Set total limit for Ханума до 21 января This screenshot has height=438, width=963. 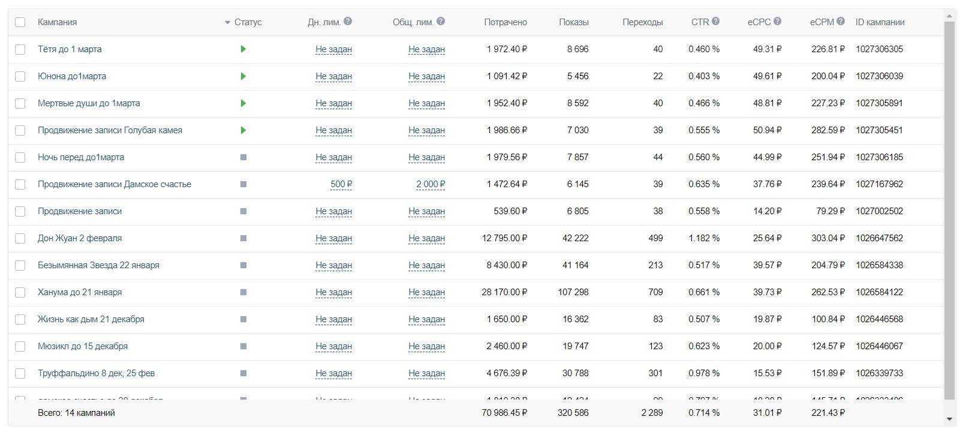tap(427, 292)
